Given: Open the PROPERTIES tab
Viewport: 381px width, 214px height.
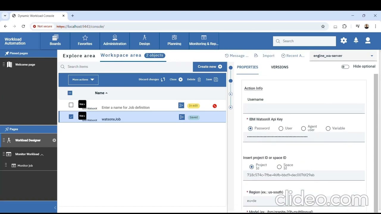Looking at the screenshot, I should (x=247, y=67).
